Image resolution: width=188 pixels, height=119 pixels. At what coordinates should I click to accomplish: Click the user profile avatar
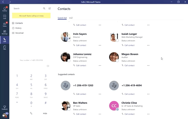click(x=5, y=115)
